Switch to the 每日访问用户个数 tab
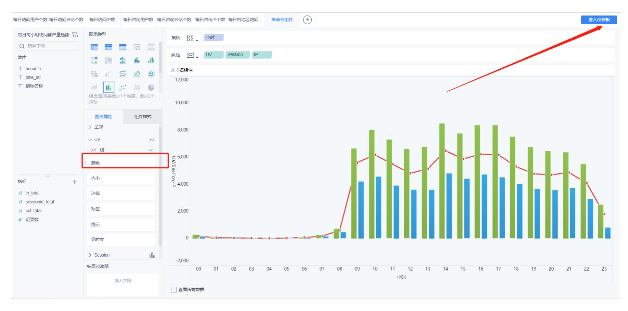 (x=30, y=20)
